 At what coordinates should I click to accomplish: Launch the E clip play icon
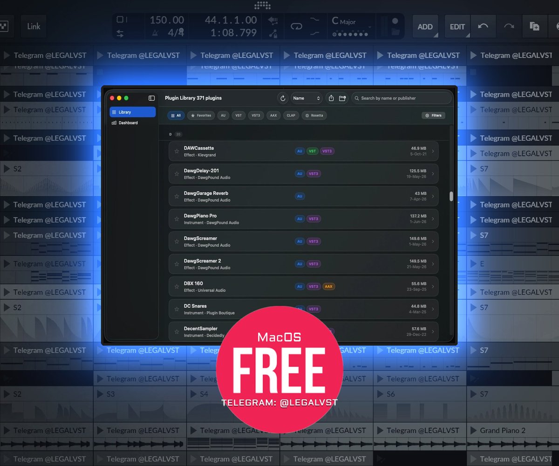[x=473, y=264]
